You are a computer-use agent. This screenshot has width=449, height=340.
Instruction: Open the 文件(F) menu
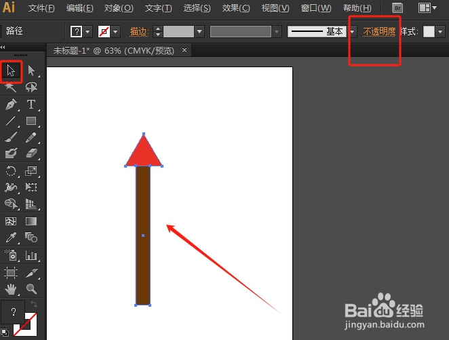point(41,8)
